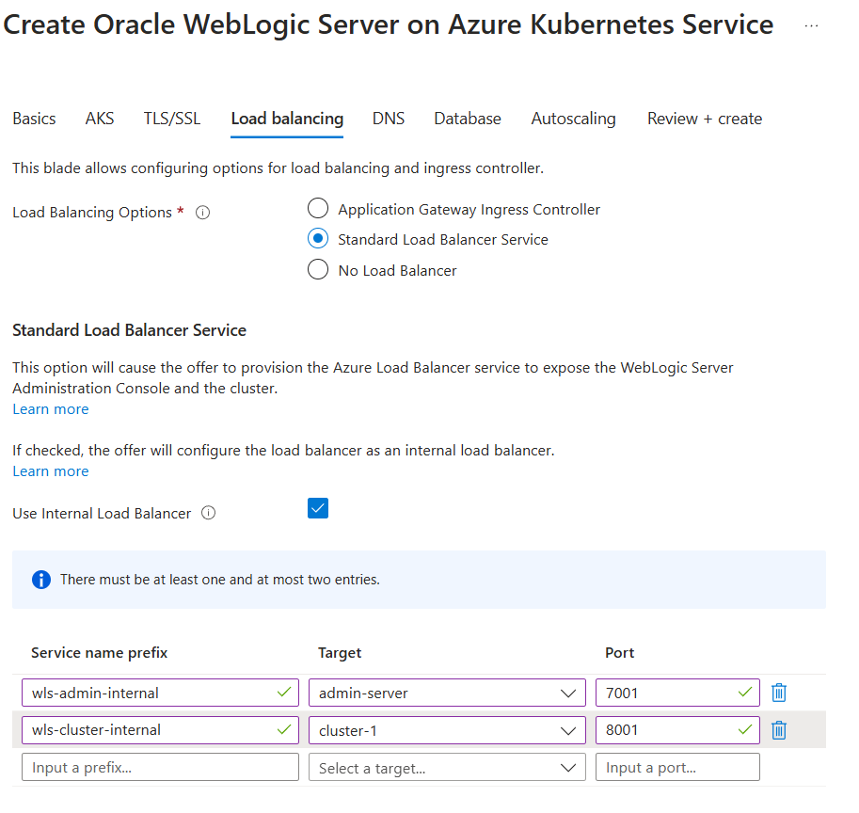Select Standard Load Balancer Service radio button
This screenshot has width=859, height=813.
[x=318, y=239]
